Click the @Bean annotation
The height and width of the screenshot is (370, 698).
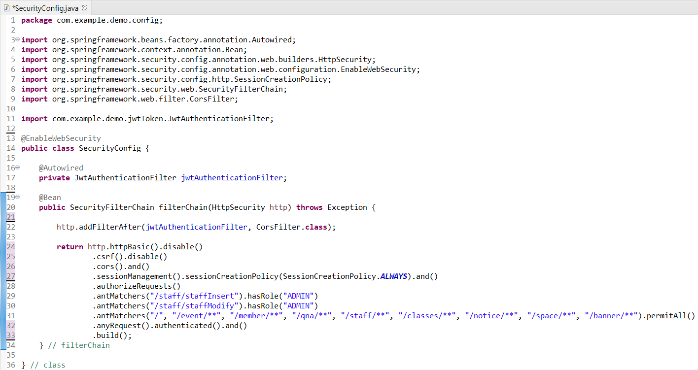tap(50, 198)
